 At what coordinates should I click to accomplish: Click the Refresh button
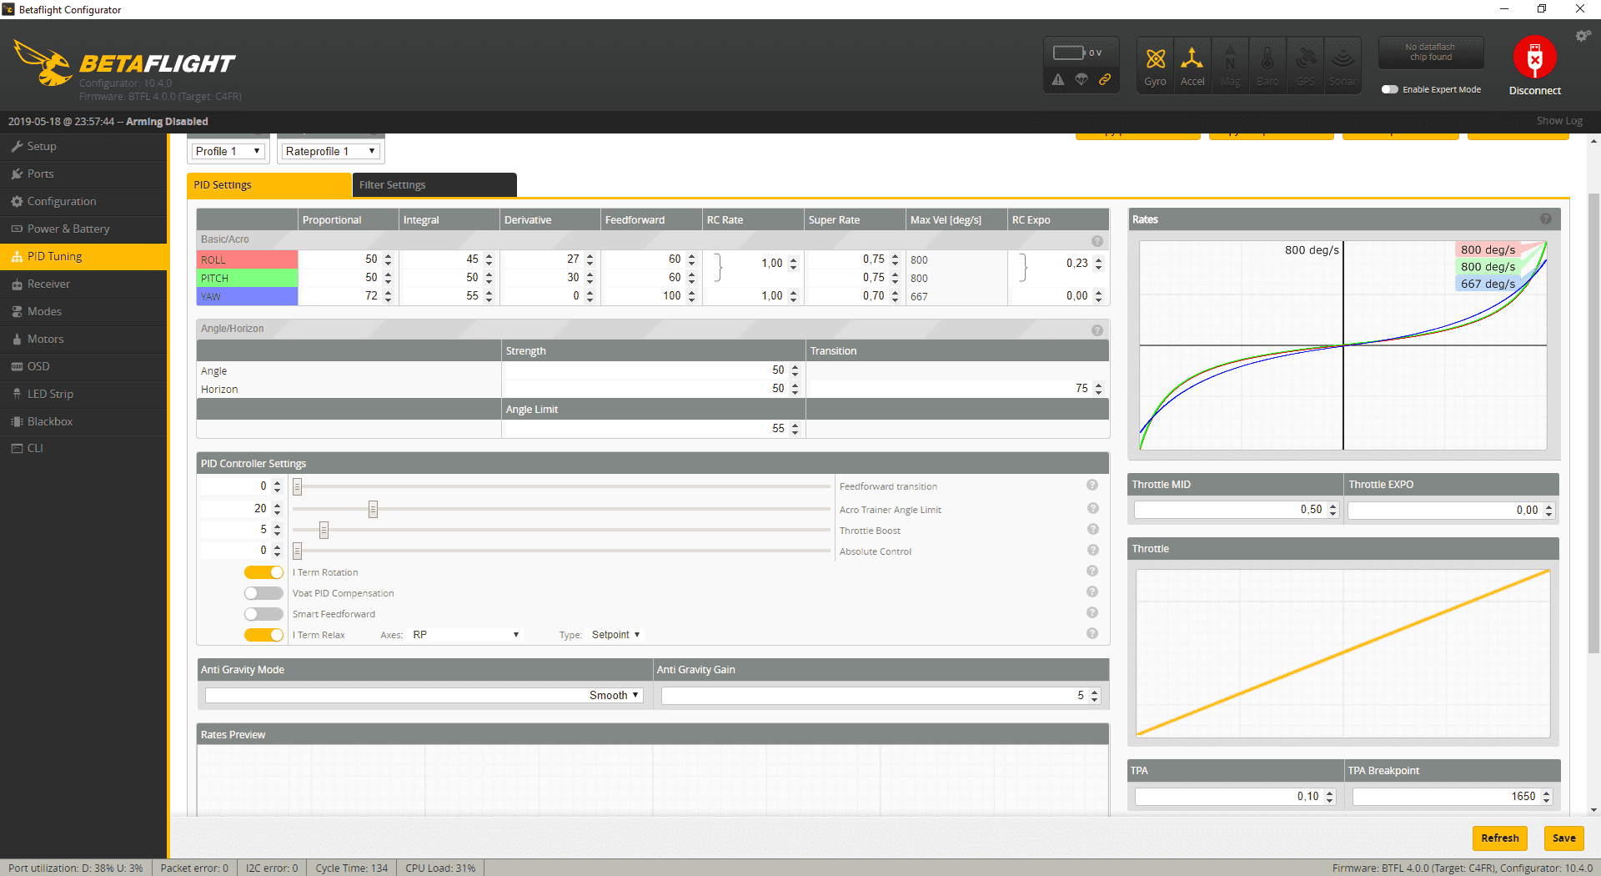tap(1499, 838)
